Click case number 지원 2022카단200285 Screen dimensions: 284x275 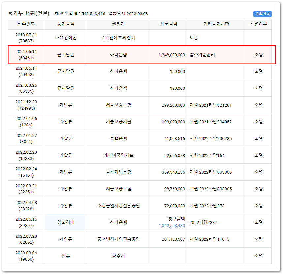click(x=210, y=138)
